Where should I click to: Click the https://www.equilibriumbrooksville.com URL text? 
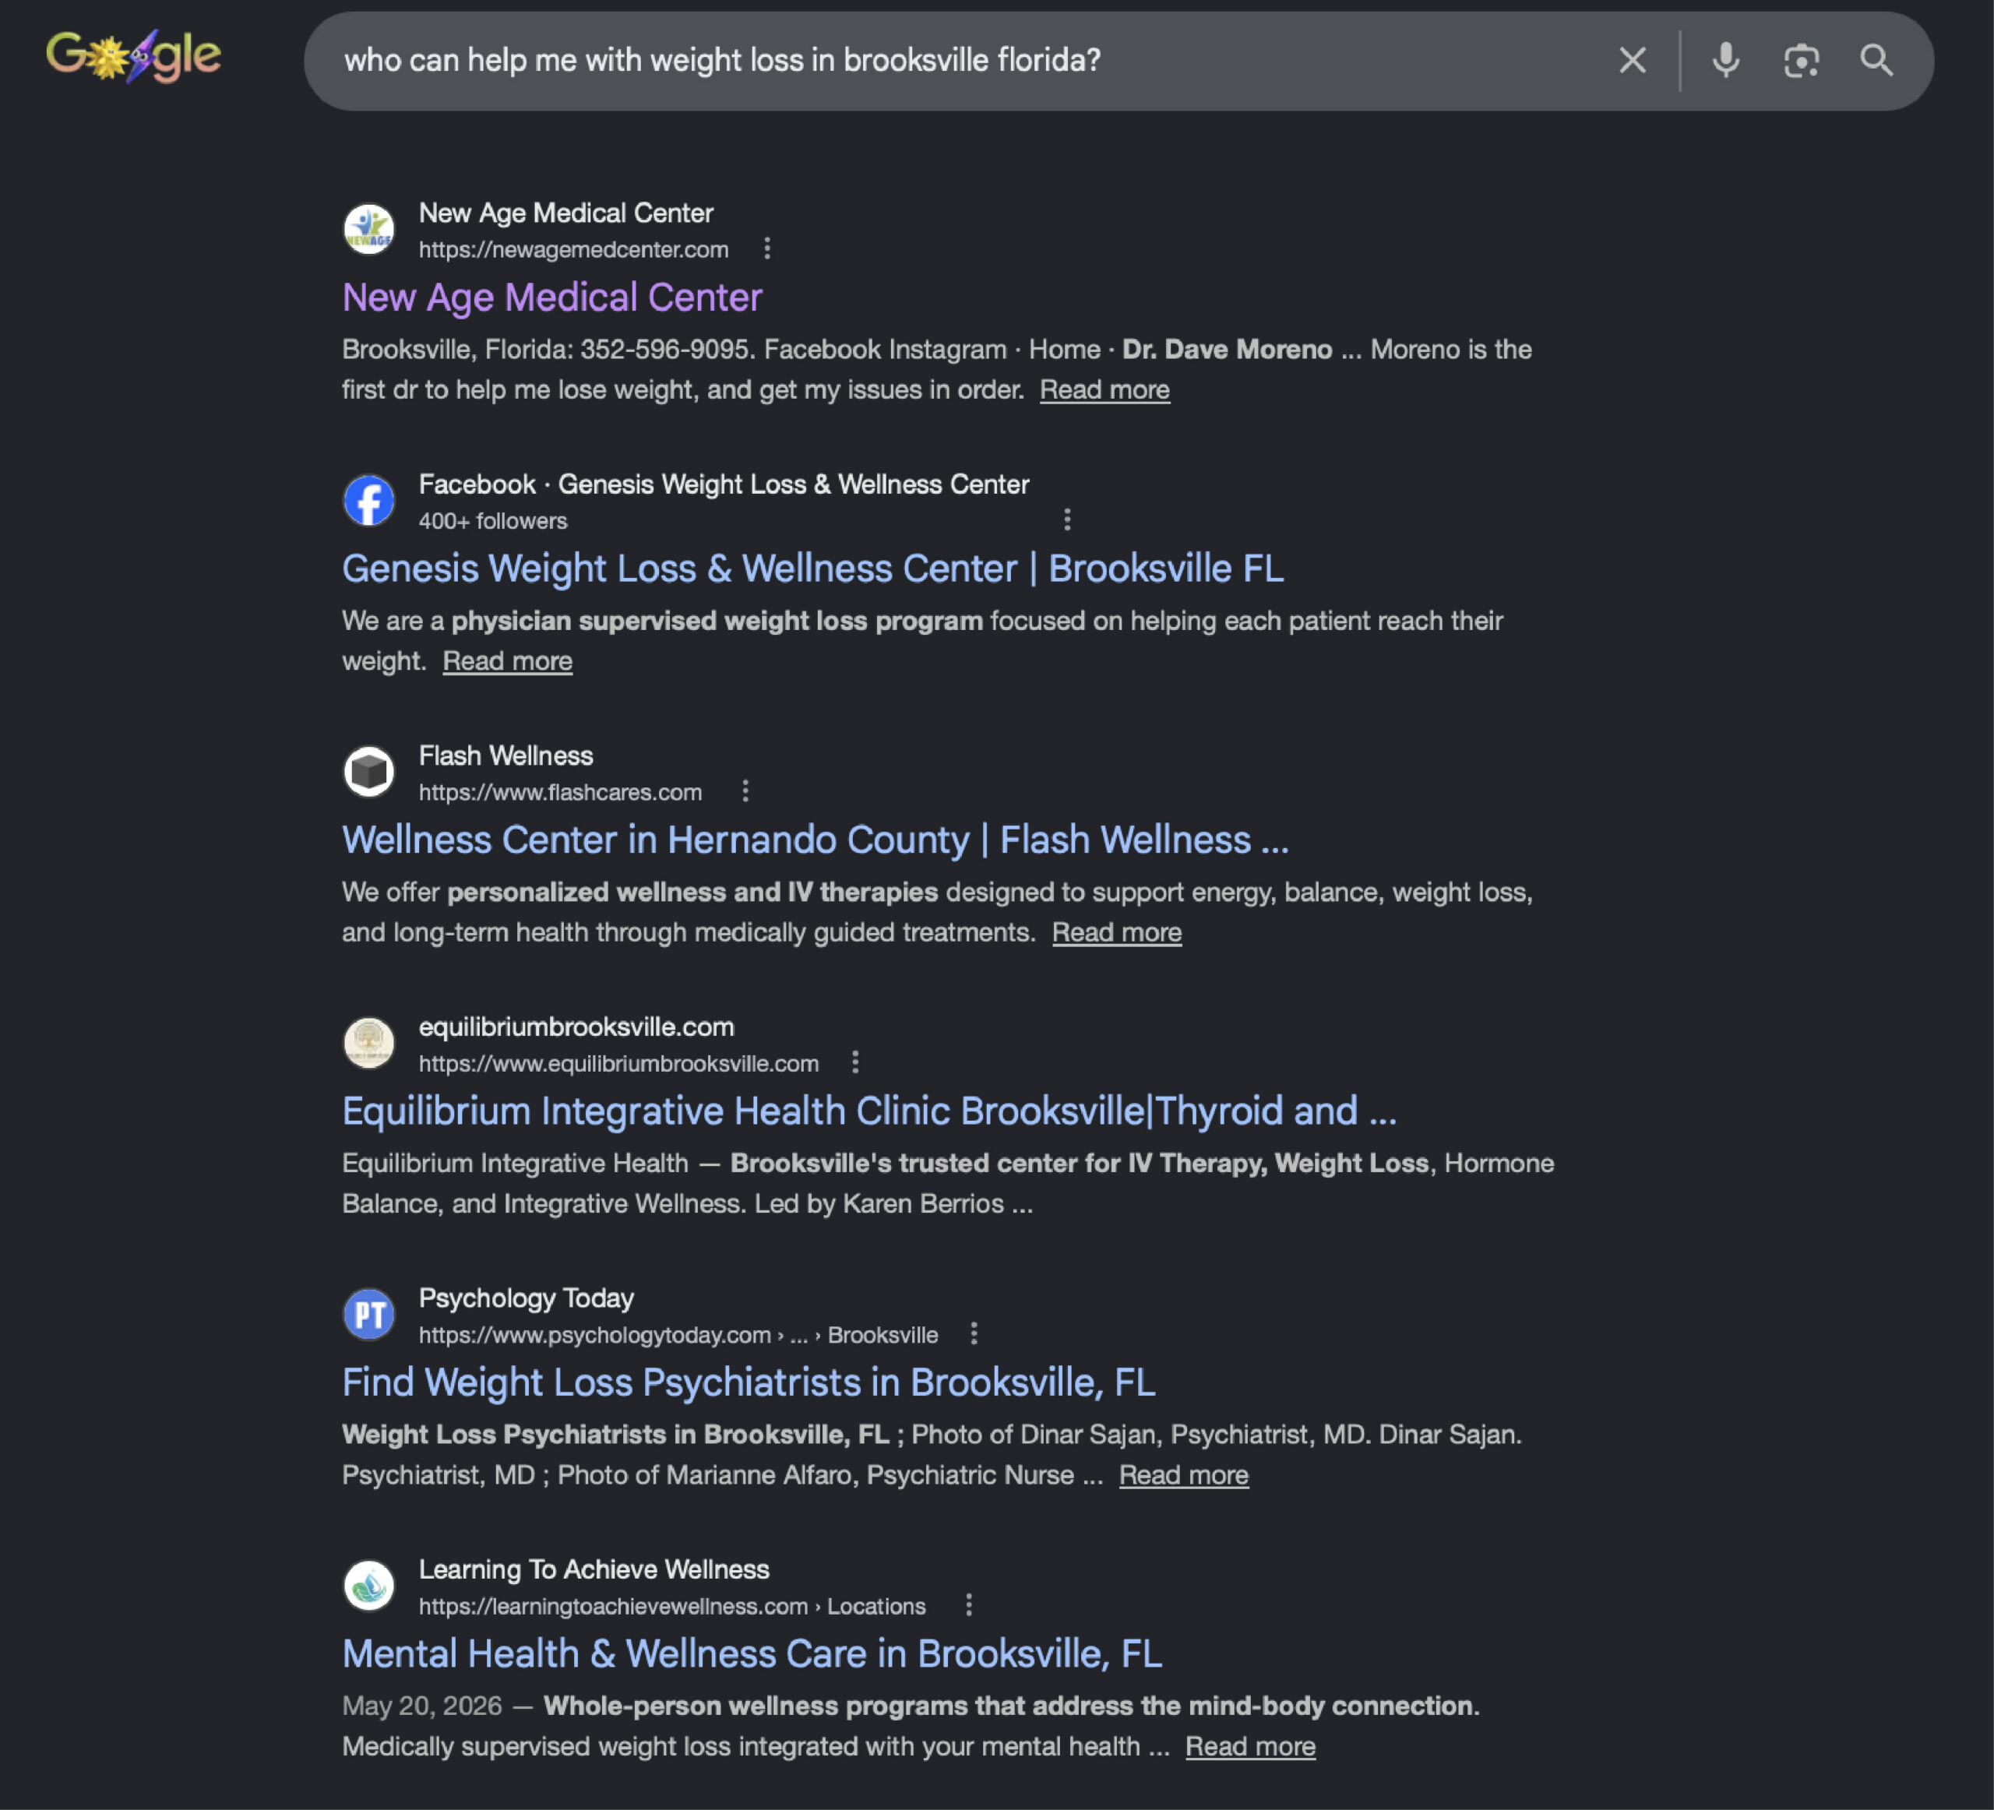[618, 1063]
